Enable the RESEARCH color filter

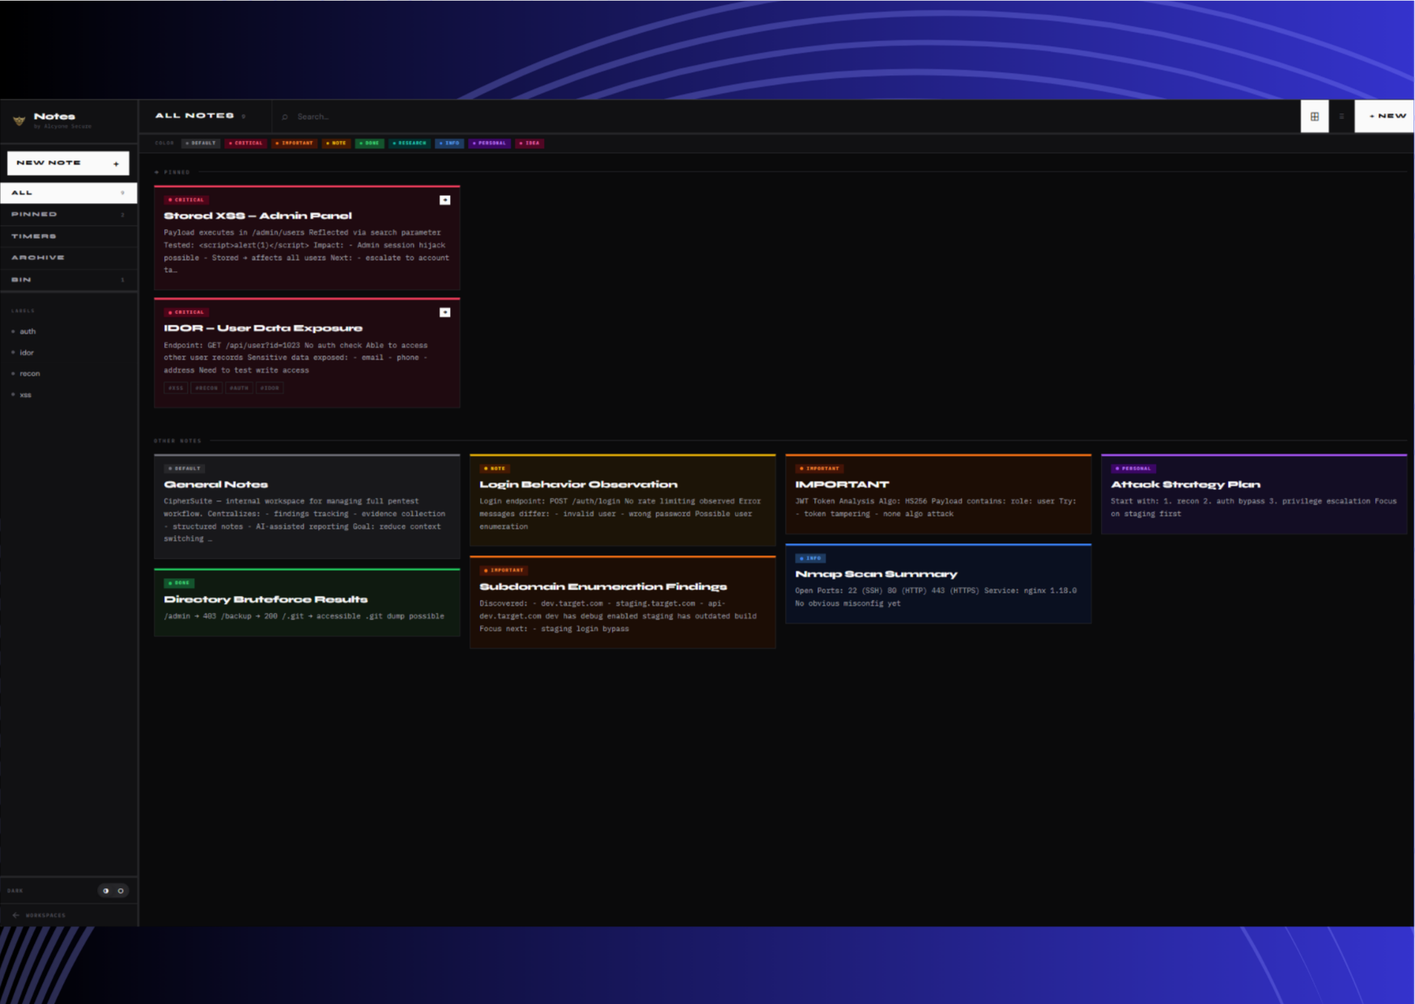pyautogui.click(x=408, y=143)
